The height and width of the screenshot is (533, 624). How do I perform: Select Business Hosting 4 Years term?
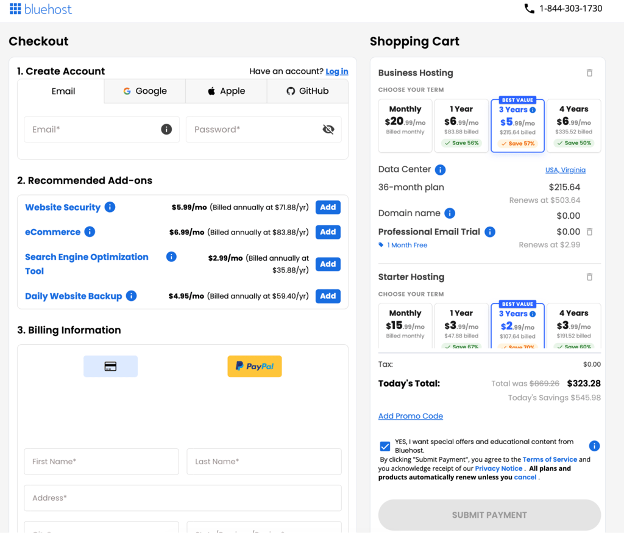click(574, 125)
